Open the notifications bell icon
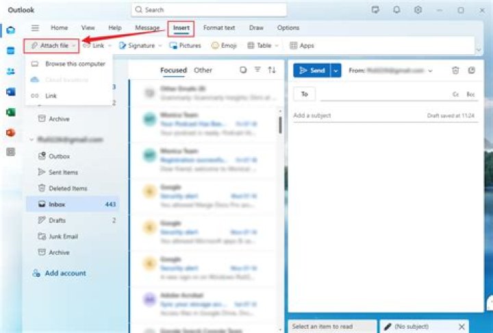The height and width of the screenshot is (333, 493). (396, 10)
